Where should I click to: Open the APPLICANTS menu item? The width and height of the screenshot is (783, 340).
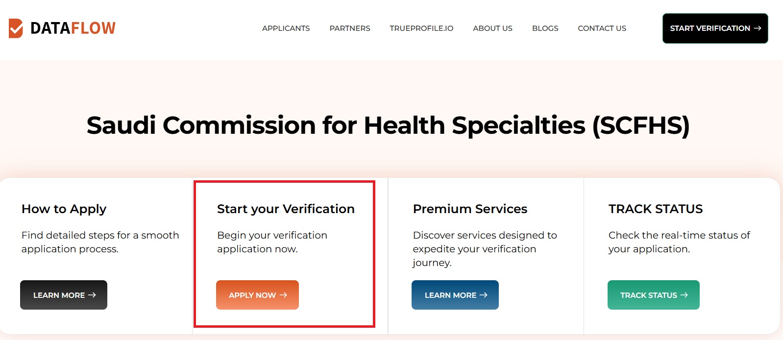coord(286,28)
